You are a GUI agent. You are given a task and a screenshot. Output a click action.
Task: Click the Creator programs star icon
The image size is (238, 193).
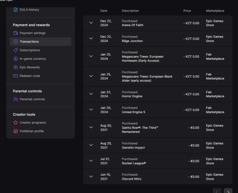click(x=15, y=122)
